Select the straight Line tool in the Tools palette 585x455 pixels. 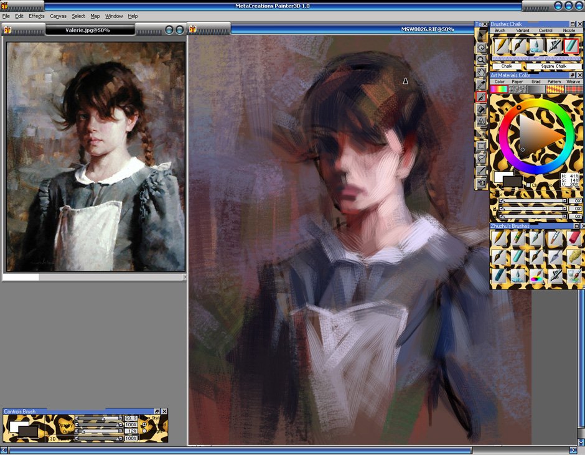tap(481, 171)
